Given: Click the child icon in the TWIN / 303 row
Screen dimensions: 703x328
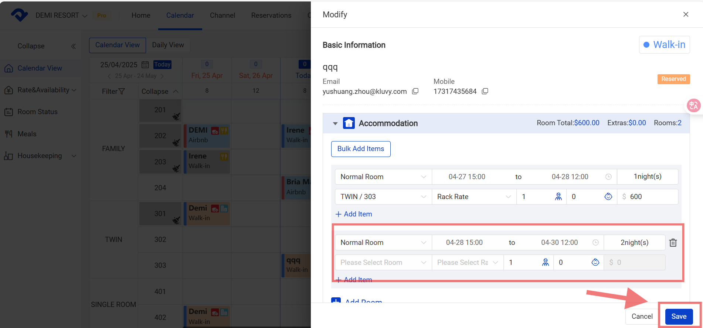Looking at the screenshot, I should pyautogui.click(x=608, y=197).
